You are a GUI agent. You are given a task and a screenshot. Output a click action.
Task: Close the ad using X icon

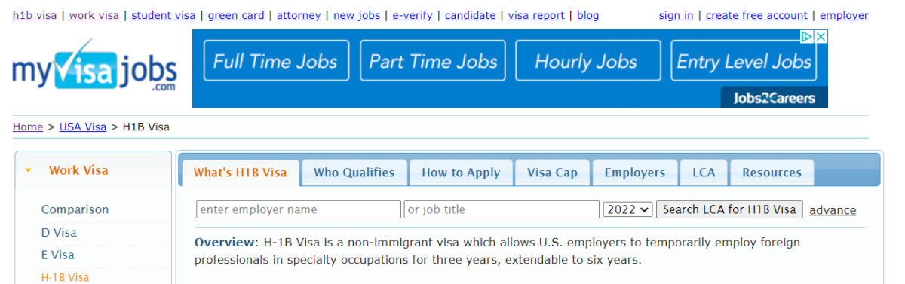[821, 36]
